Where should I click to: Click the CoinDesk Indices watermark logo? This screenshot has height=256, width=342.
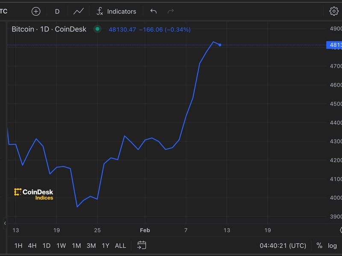tap(34, 194)
